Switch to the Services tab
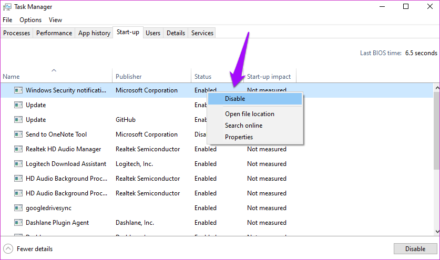The width and height of the screenshot is (440, 260). click(x=202, y=33)
